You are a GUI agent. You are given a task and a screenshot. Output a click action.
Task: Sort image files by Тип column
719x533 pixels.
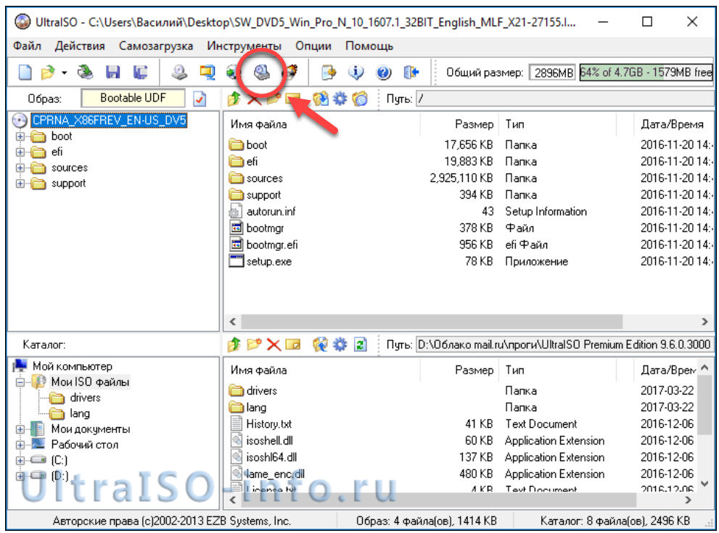[x=557, y=124]
